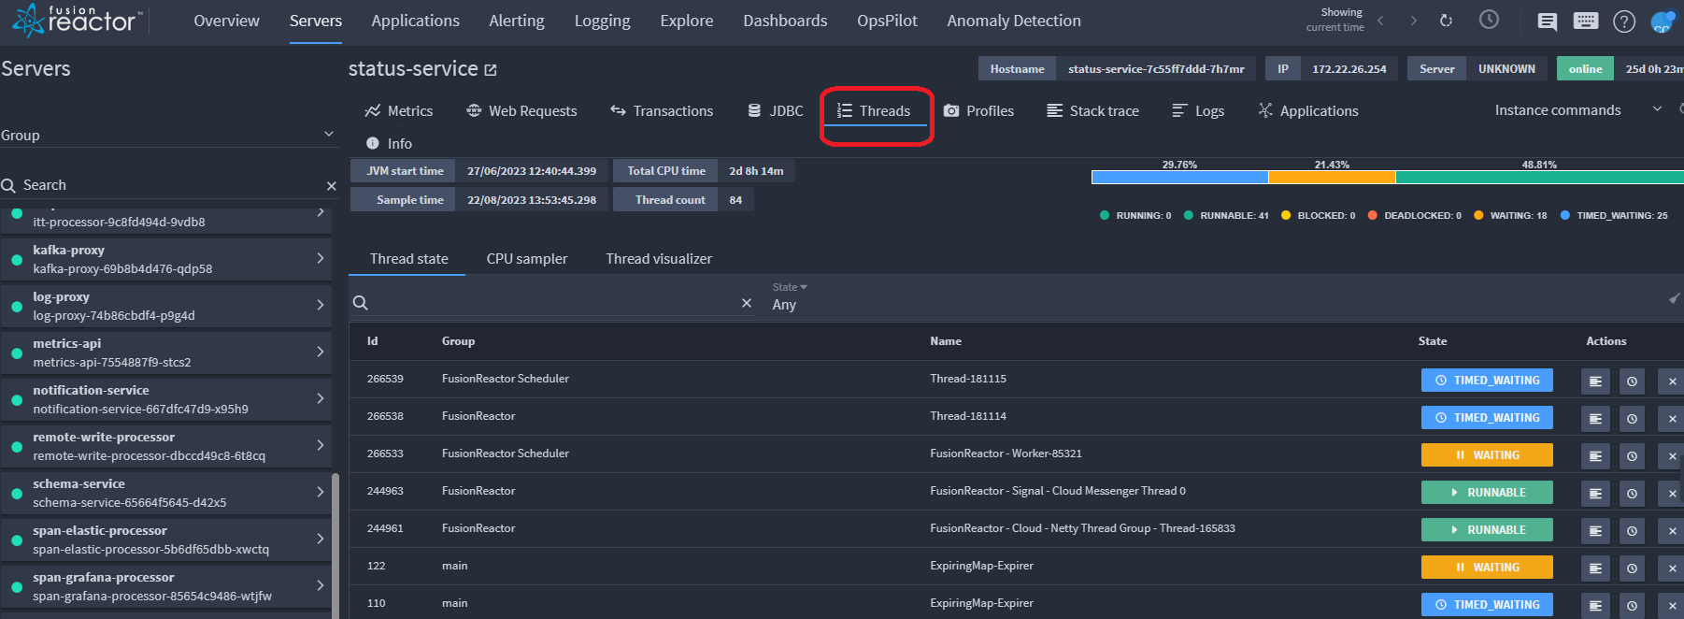Viewport: 1684px width, 619px height.
Task: Click the WAITING badge for Worker-85321
Action: 1487,455
